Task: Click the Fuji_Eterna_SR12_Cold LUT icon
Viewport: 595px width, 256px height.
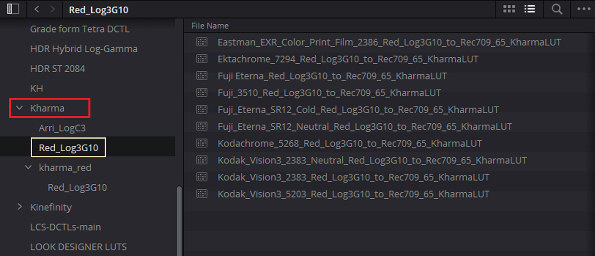Action: click(201, 109)
